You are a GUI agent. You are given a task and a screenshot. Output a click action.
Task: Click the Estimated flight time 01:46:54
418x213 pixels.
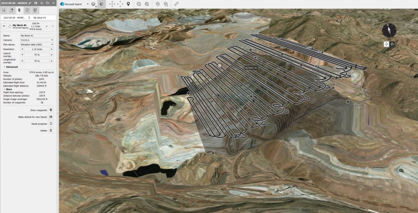tap(41, 82)
